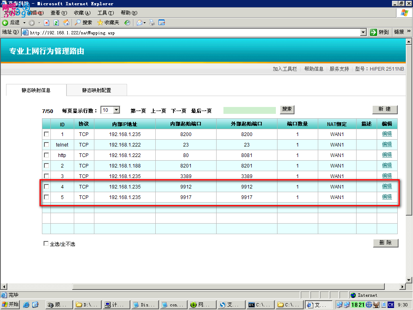Click the 192.168.1.188 IP cell
The image size is (413, 310).
pos(125,166)
